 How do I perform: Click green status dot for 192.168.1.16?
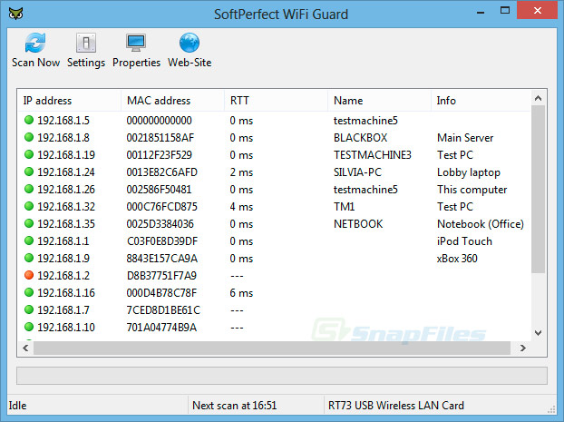coord(29,292)
